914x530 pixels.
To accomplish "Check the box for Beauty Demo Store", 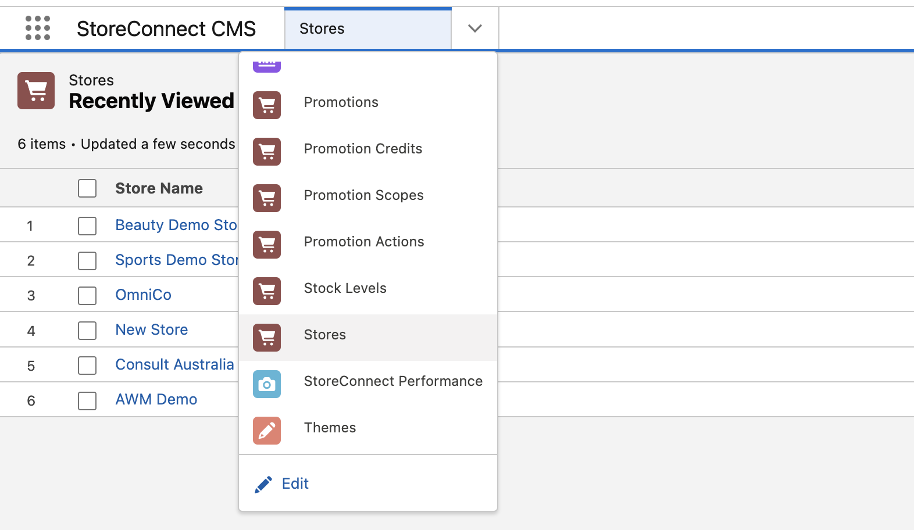I will 87,226.
